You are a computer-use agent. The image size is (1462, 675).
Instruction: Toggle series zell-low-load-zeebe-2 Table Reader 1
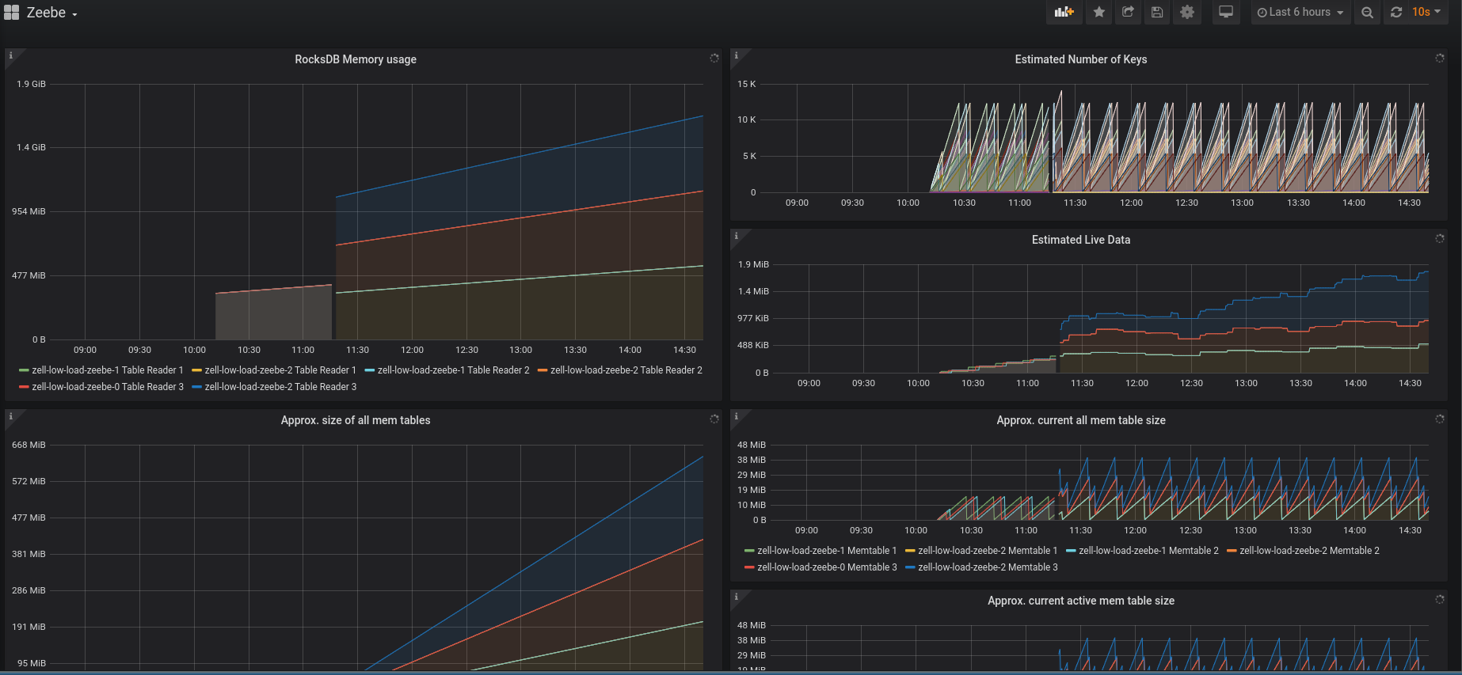[x=280, y=370]
